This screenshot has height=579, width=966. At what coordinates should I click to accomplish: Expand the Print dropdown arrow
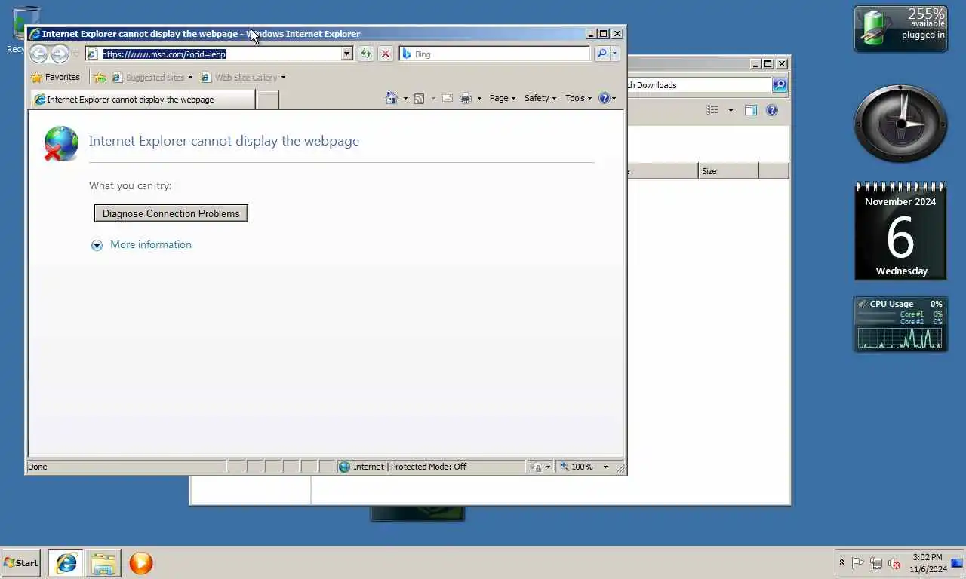479,98
